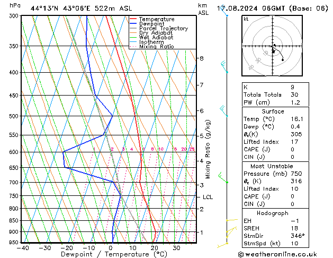Click the wind barb at 400 hPa level
Viewport: 333px width, 258px height.
coord(224,67)
